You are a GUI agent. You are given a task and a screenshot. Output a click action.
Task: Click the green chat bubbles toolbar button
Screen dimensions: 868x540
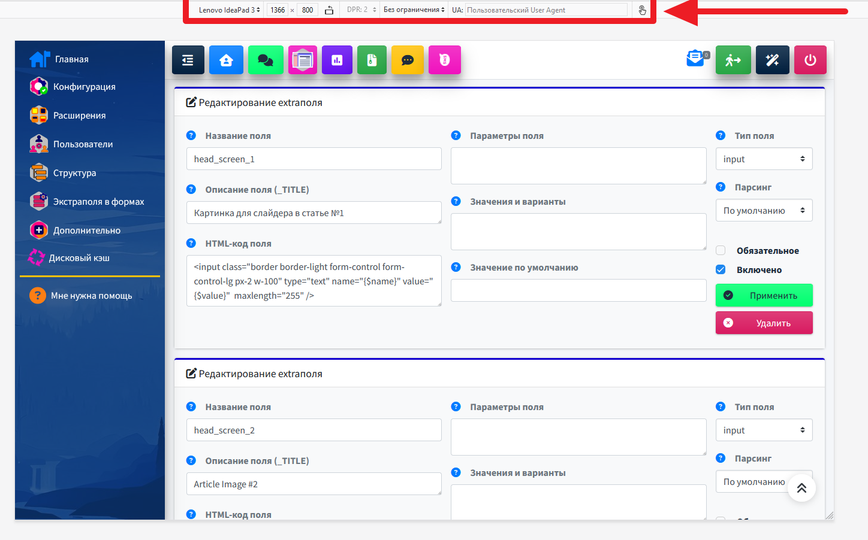point(266,60)
